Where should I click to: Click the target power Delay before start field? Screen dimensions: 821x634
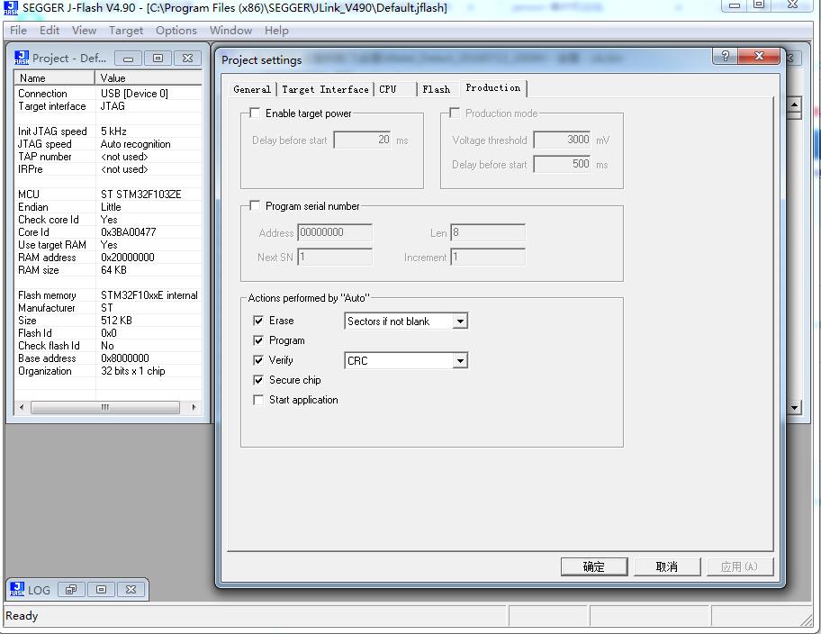click(x=363, y=140)
